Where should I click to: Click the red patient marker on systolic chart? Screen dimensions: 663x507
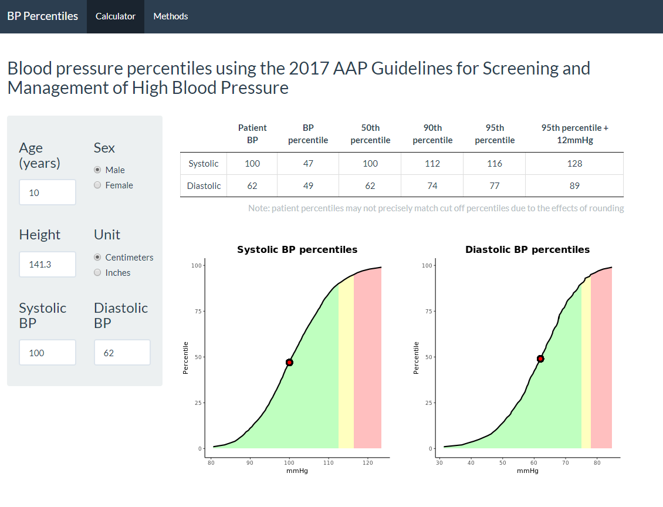(289, 363)
